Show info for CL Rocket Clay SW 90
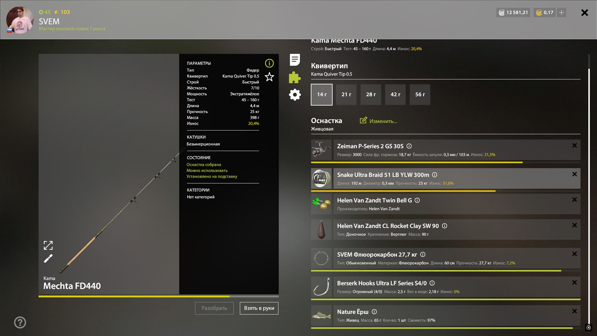This screenshot has height=336, width=597. coord(445,226)
